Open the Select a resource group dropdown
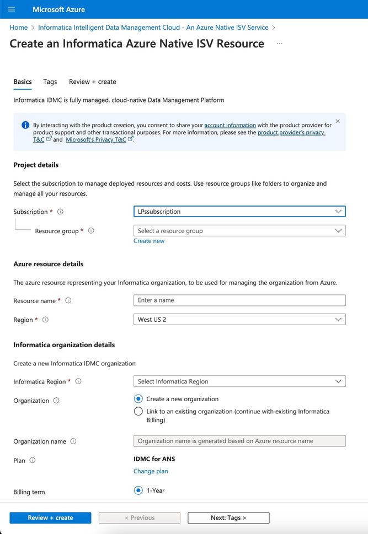This screenshot has height=534, width=368. [x=239, y=230]
